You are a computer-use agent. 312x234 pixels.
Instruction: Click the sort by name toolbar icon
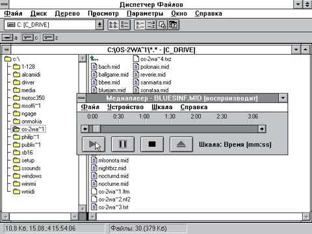140,25
